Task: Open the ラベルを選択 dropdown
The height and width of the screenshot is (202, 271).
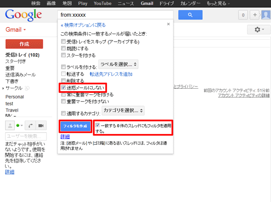Action: click(118, 65)
